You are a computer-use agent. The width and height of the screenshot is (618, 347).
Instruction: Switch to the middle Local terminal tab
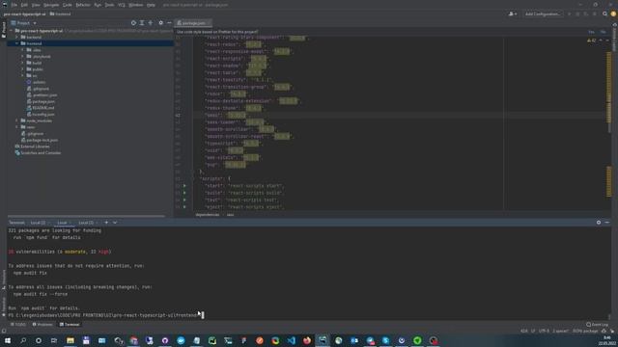[62, 223]
